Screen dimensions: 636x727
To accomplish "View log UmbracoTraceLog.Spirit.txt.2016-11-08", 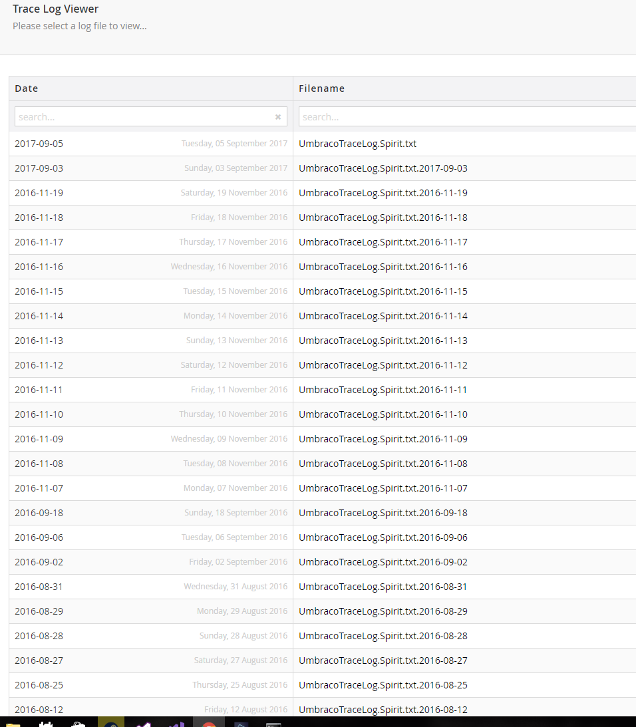I will click(x=383, y=463).
